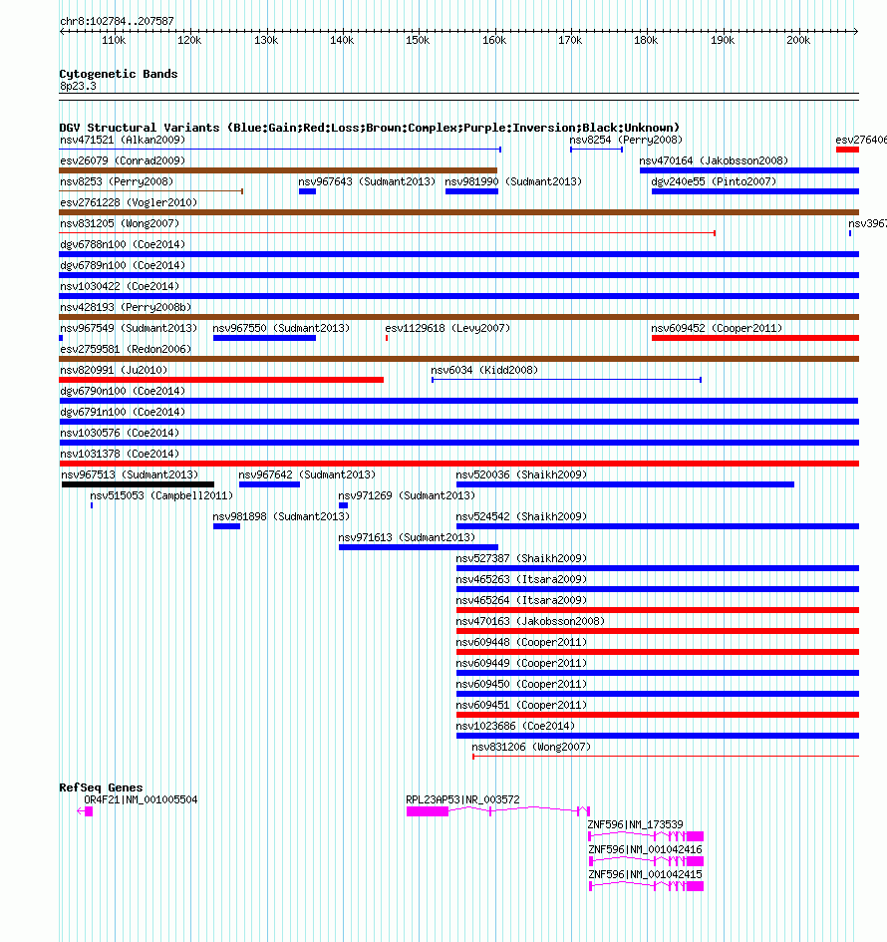
Task: Select nsv609452 (Cooper2011) variant label
Action: [x=717, y=329]
